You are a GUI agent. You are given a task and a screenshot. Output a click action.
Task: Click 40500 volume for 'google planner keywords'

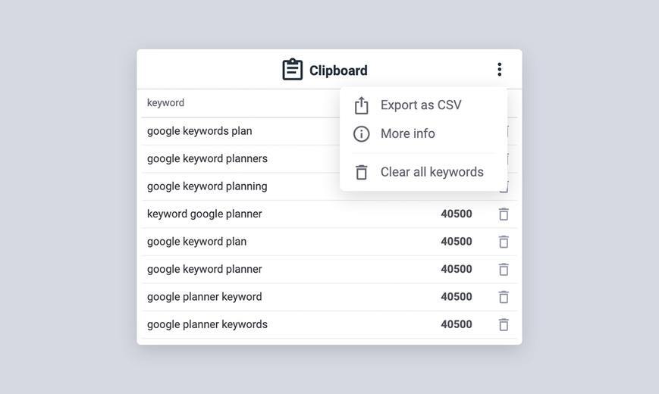pyautogui.click(x=457, y=324)
